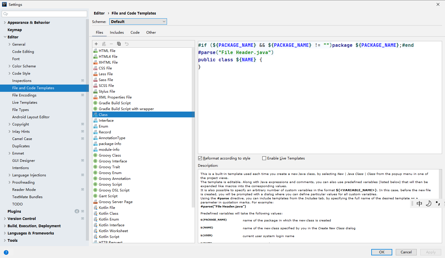
Task: Click the settings search field
Action: [44, 14]
